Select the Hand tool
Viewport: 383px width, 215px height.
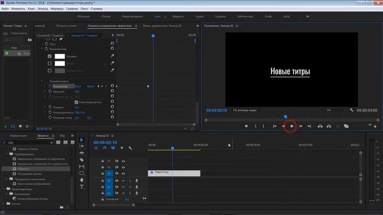[81, 180]
